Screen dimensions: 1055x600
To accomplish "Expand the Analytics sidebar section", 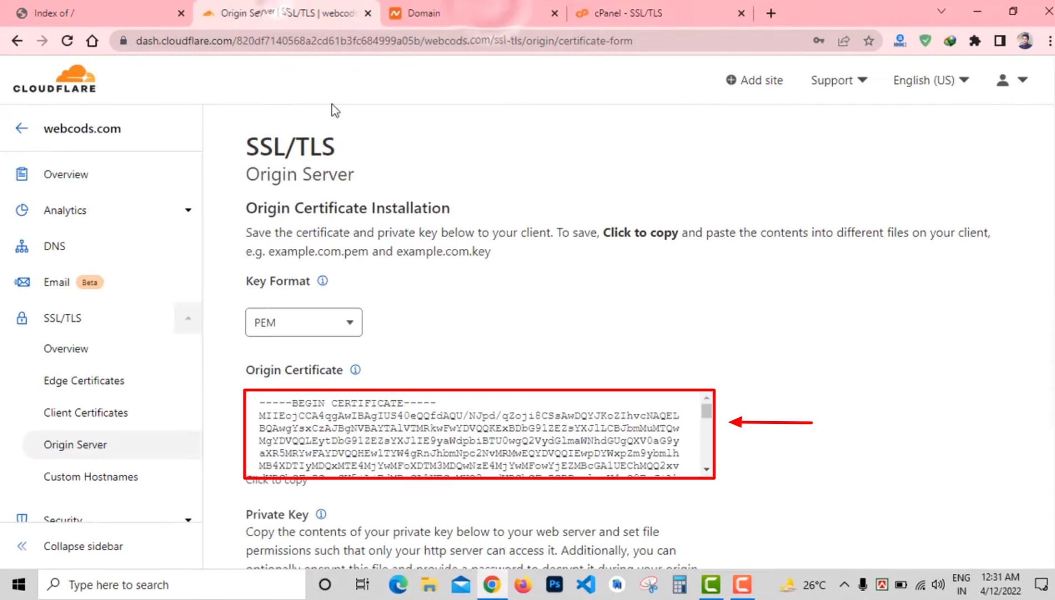I will tap(188, 210).
